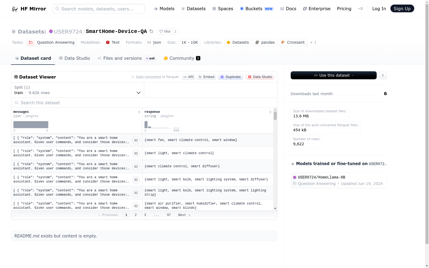This screenshot has height=268, width=429.
Task: Copy dataset name with the copy icon
Action: click(x=151, y=31)
